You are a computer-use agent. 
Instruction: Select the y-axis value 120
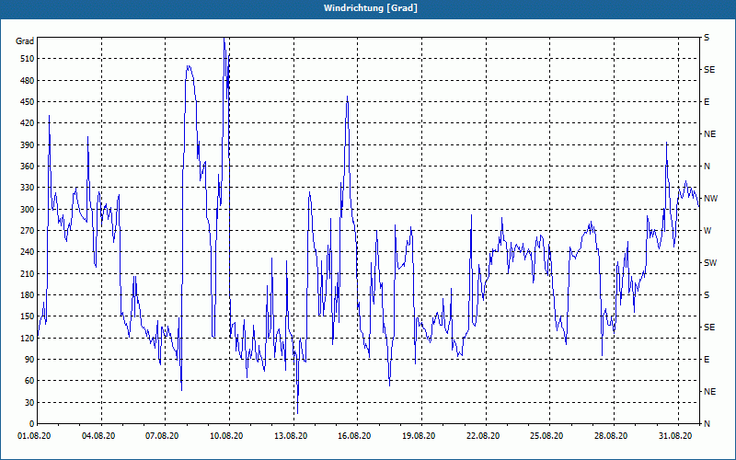coord(28,338)
